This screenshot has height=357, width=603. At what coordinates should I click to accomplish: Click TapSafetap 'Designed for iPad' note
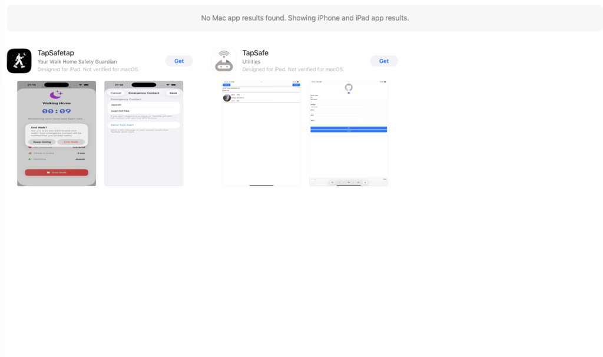(88, 70)
